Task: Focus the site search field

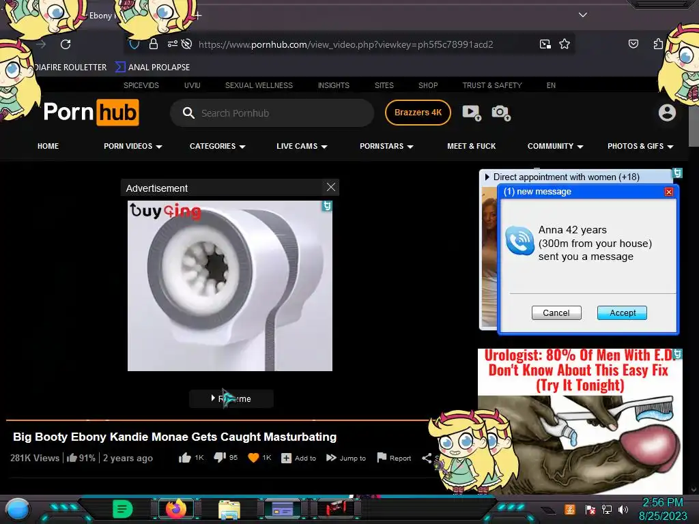Action: [x=272, y=113]
